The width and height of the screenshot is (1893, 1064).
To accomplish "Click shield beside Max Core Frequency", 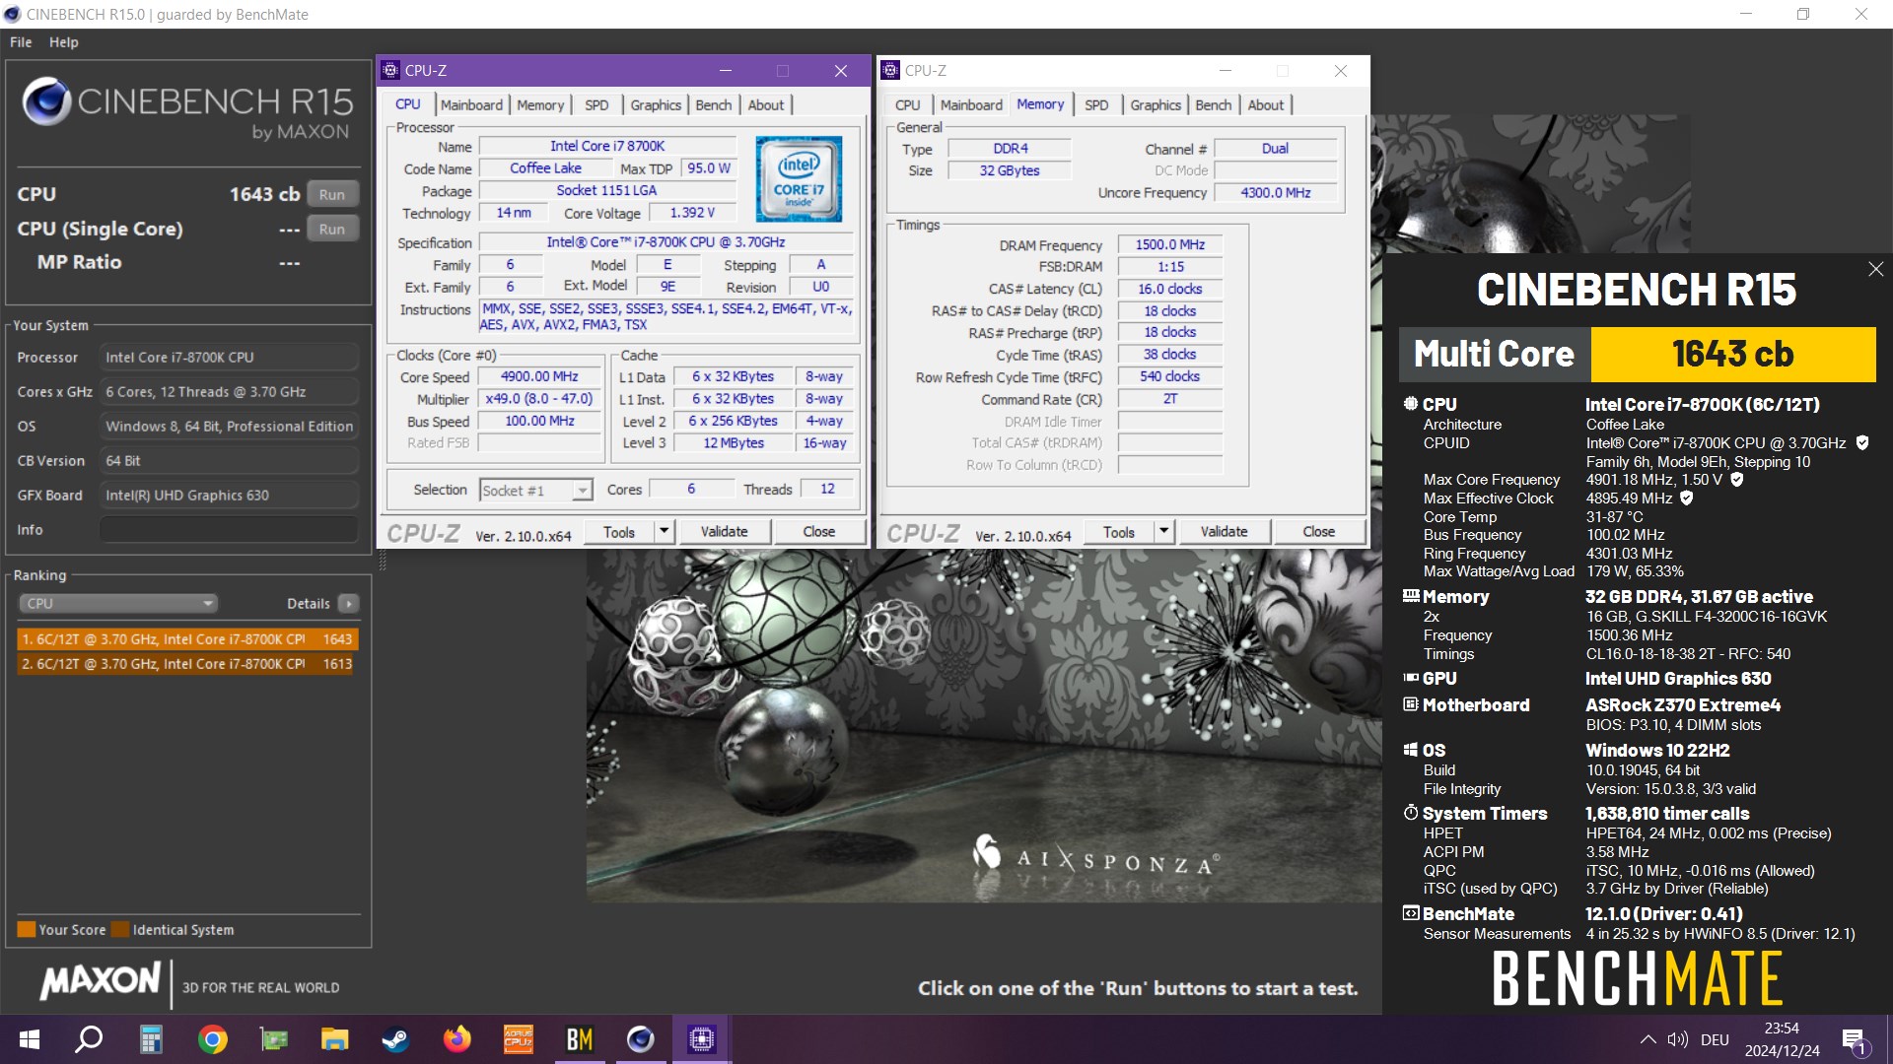I will click(x=1737, y=480).
